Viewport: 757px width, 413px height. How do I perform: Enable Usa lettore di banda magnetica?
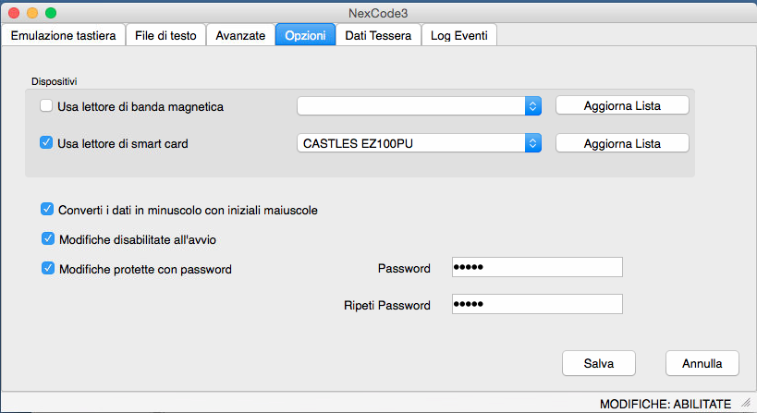point(46,106)
